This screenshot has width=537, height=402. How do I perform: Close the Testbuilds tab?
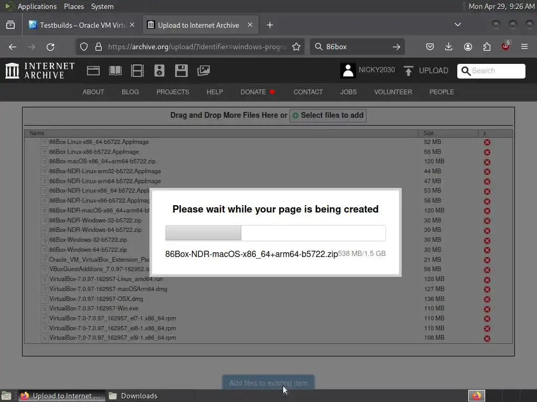[132, 25]
